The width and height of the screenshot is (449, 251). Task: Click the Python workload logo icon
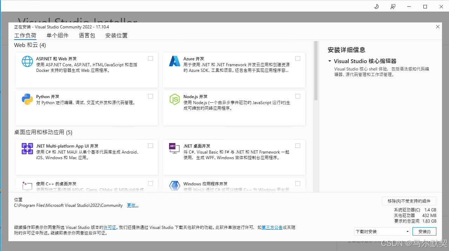(27, 99)
